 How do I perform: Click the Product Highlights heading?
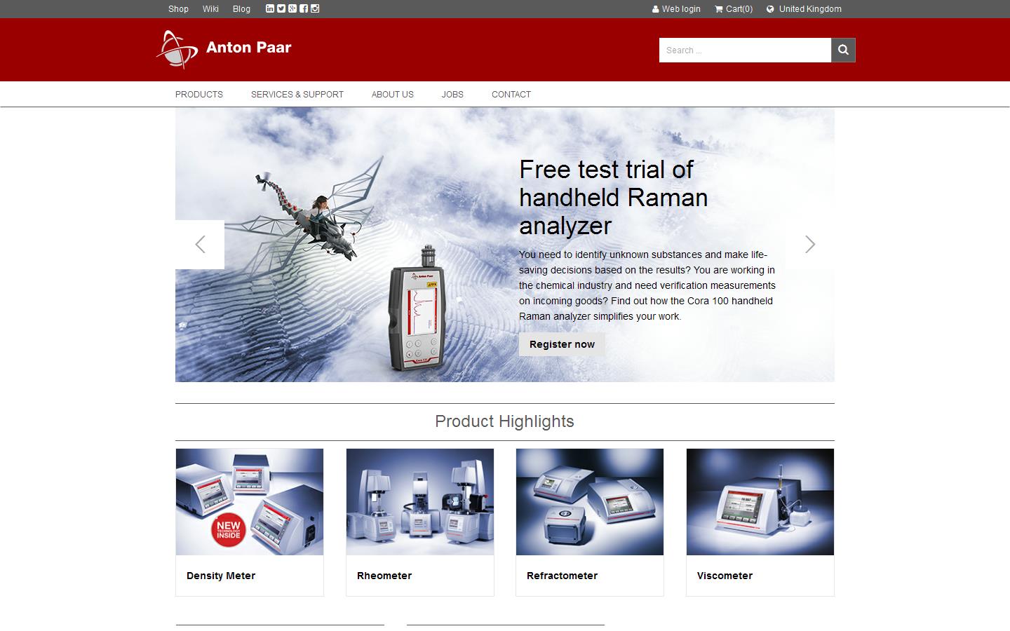(504, 421)
